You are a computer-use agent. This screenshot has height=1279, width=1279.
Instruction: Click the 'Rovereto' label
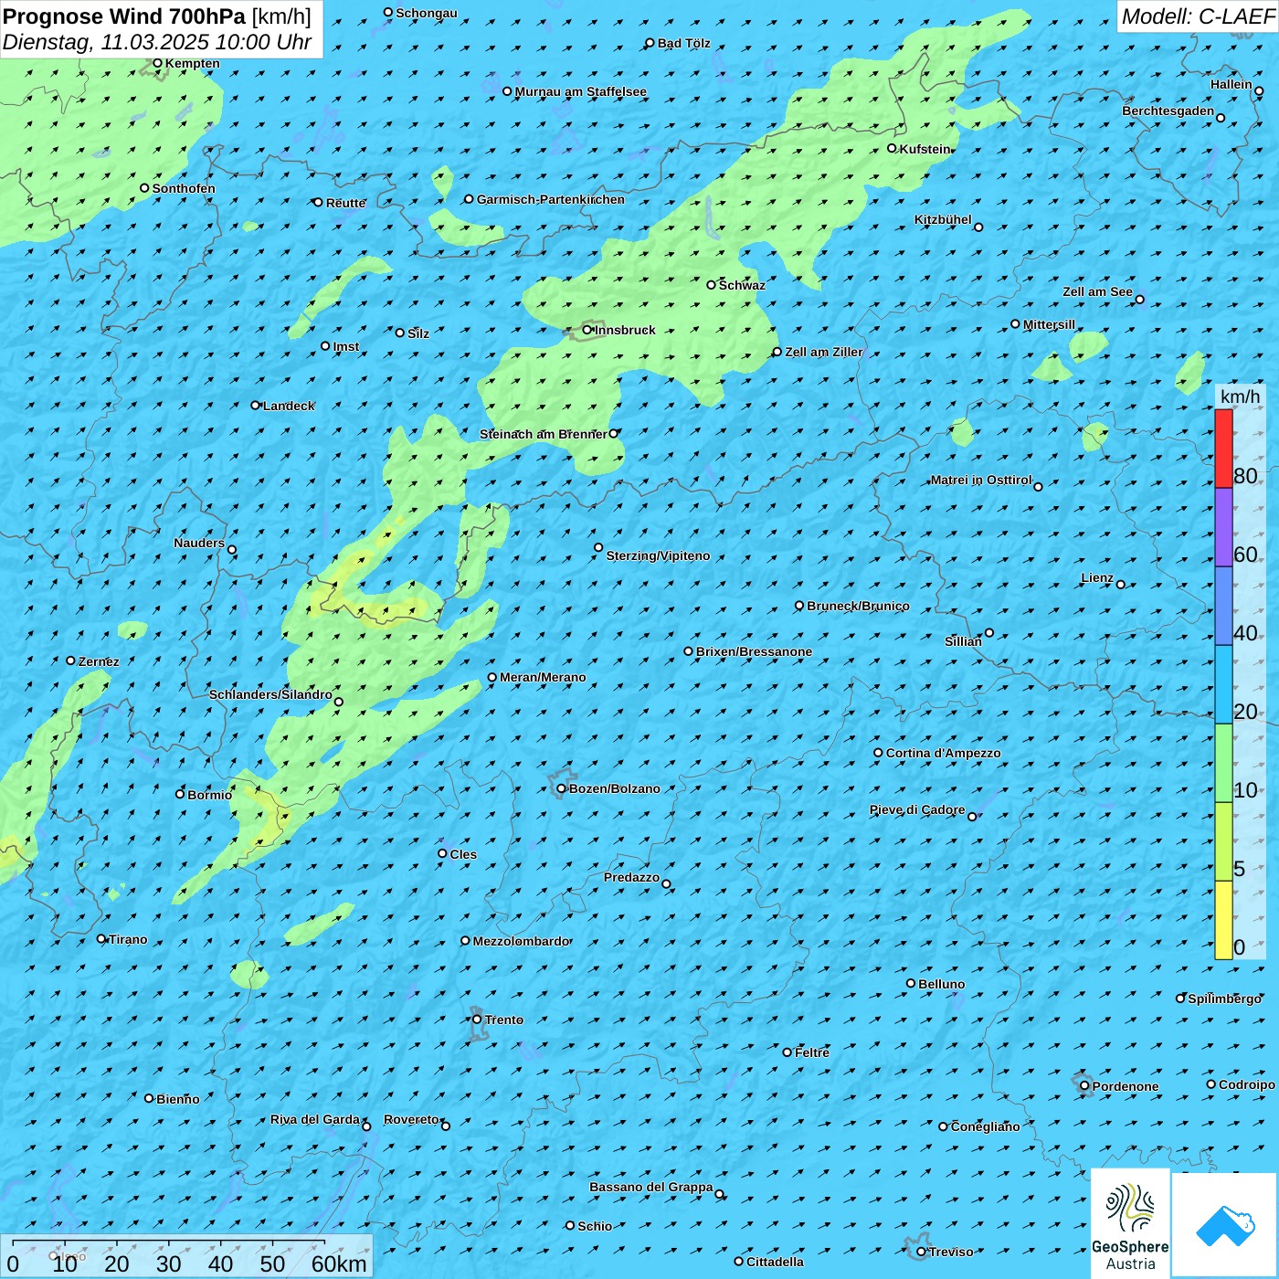[411, 1119]
